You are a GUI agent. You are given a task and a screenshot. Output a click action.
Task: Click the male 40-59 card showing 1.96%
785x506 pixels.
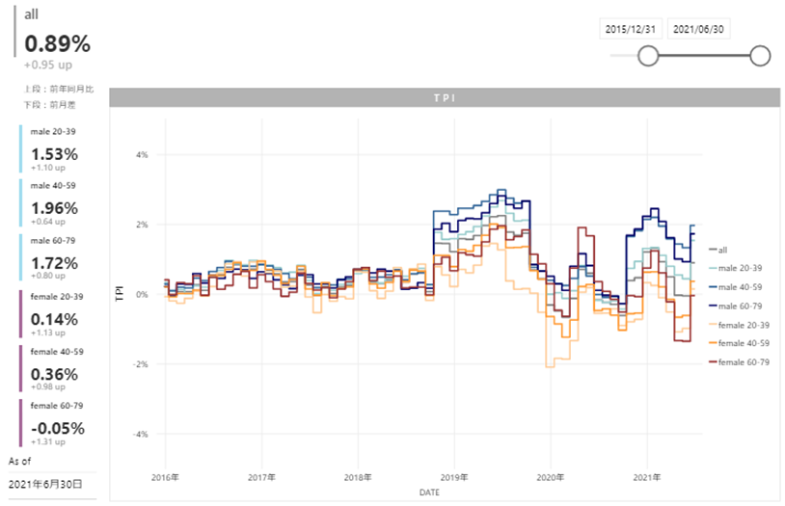click(x=60, y=204)
